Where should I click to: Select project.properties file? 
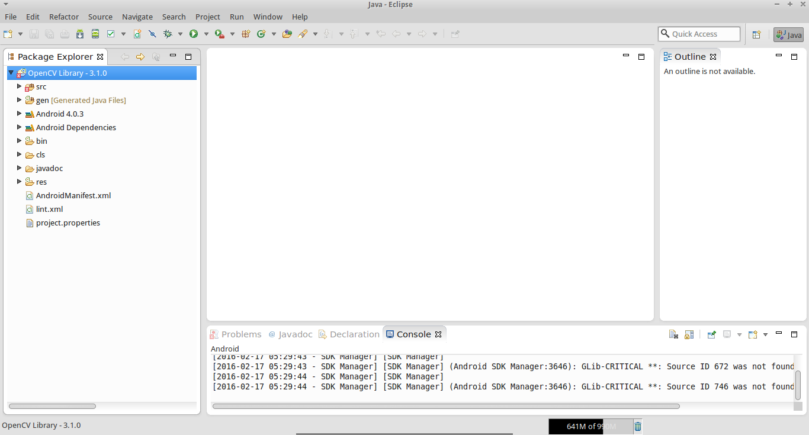tap(68, 223)
